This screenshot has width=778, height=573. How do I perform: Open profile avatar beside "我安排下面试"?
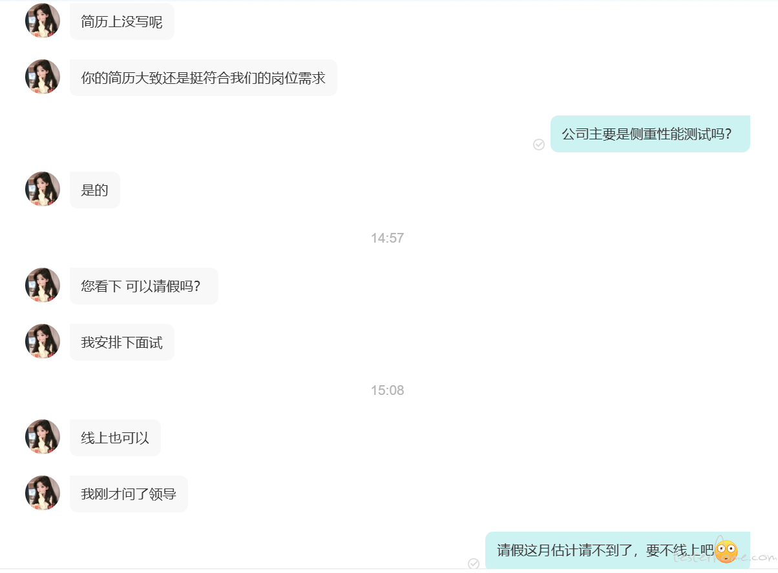pos(43,341)
